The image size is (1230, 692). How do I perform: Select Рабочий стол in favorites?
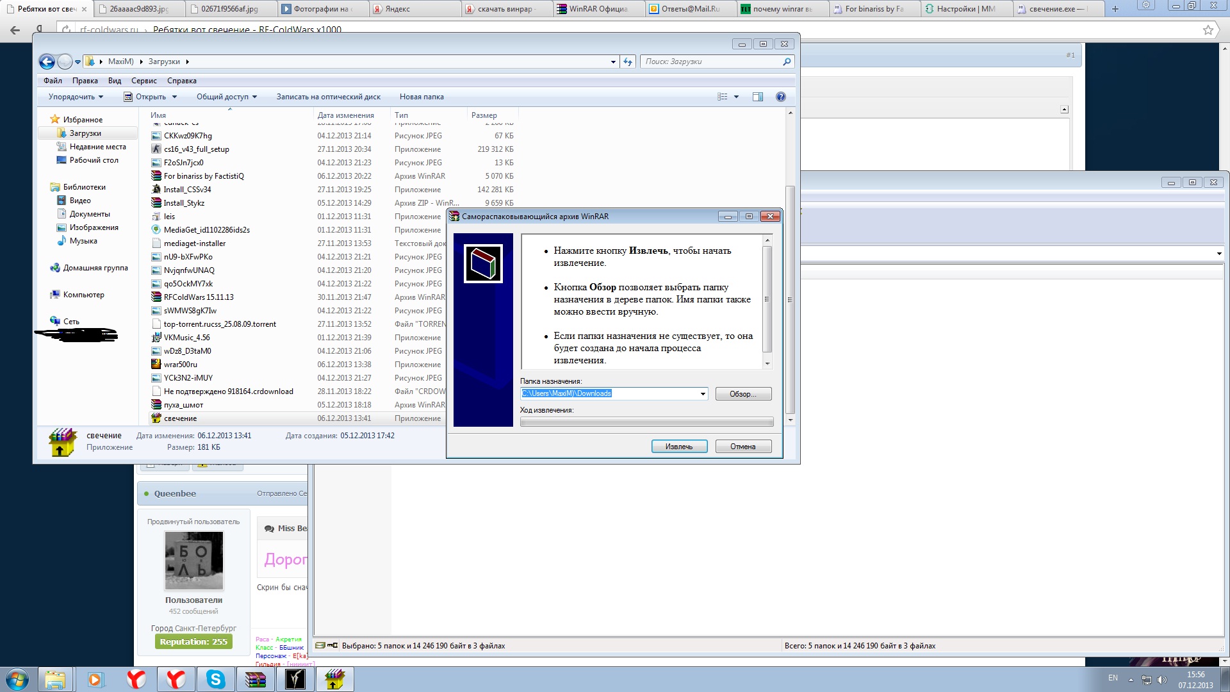pyautogui.click(x=94, y=160)
